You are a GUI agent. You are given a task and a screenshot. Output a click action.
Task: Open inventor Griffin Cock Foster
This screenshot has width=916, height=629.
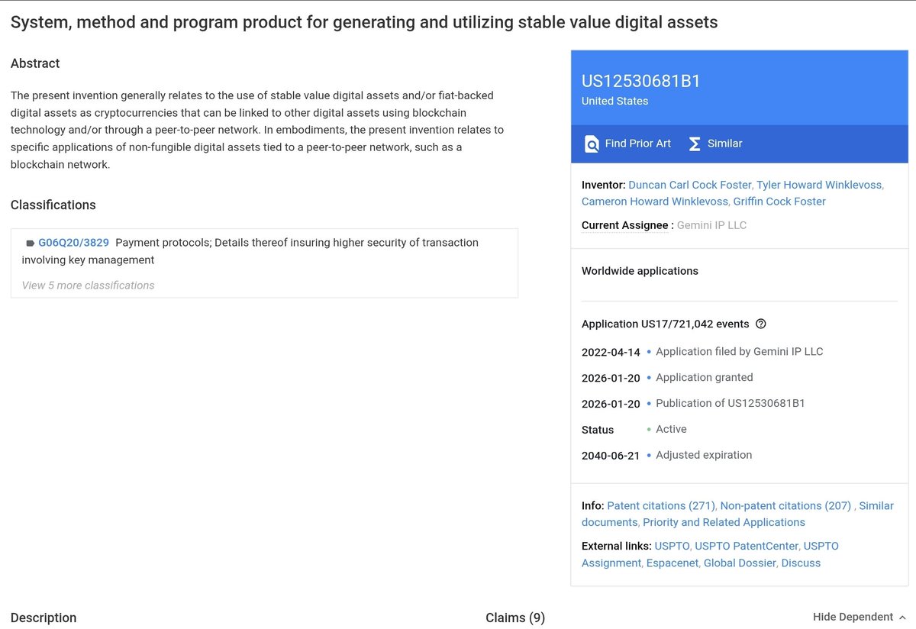click(x=779, y=202)
